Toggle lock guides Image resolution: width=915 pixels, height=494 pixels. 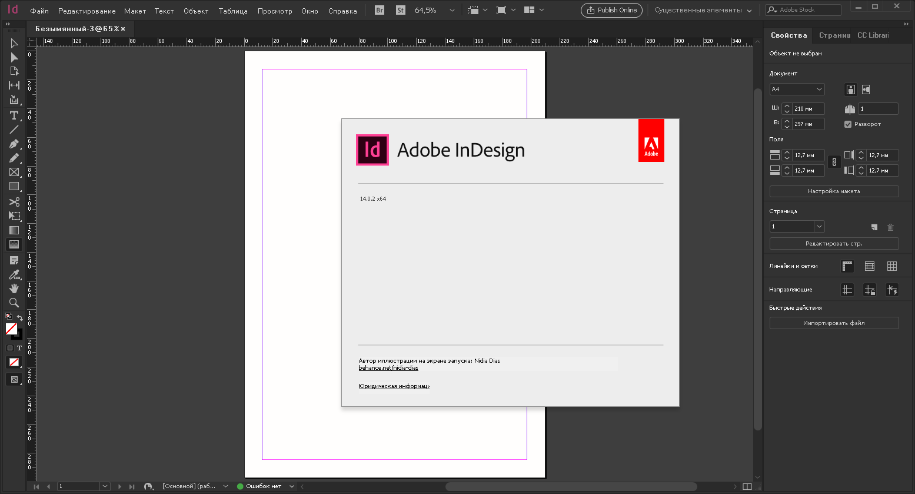(x=870, y=290)
